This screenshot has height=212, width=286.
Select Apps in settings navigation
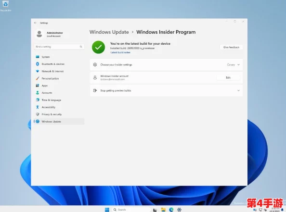pyautogui.click(x=59, y=86)
